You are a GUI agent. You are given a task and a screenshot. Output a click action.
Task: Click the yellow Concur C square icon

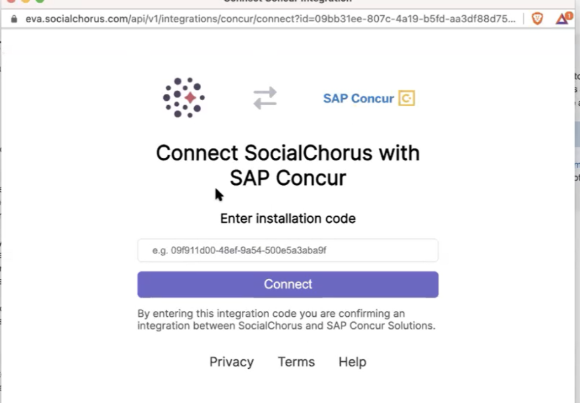point(405,98)
